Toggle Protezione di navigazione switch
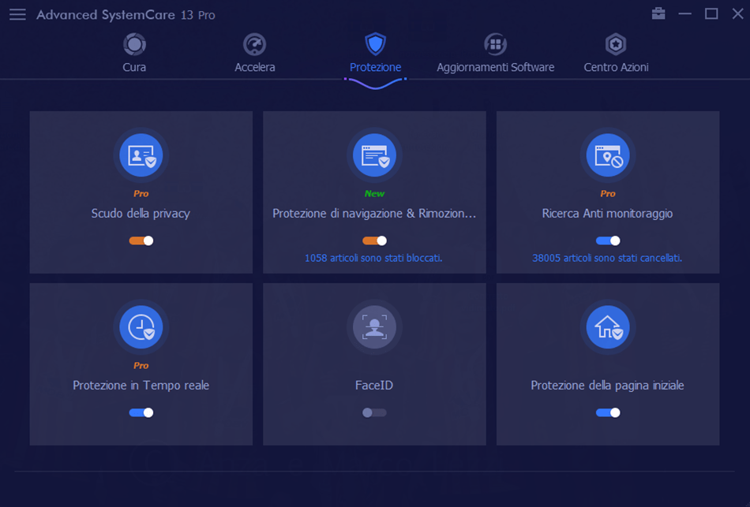The image size is (750, 507). pyautogui.click(x=374, y=240)
